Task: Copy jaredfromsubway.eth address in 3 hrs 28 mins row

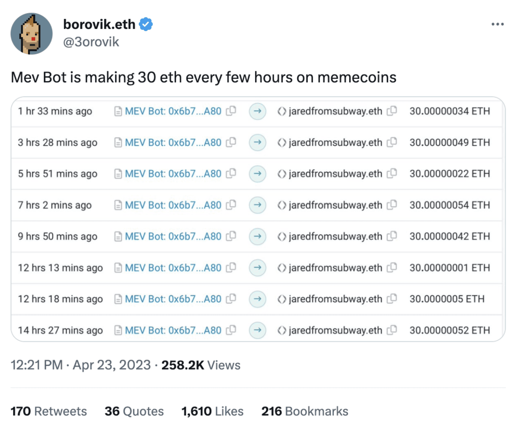Action: 392,142
